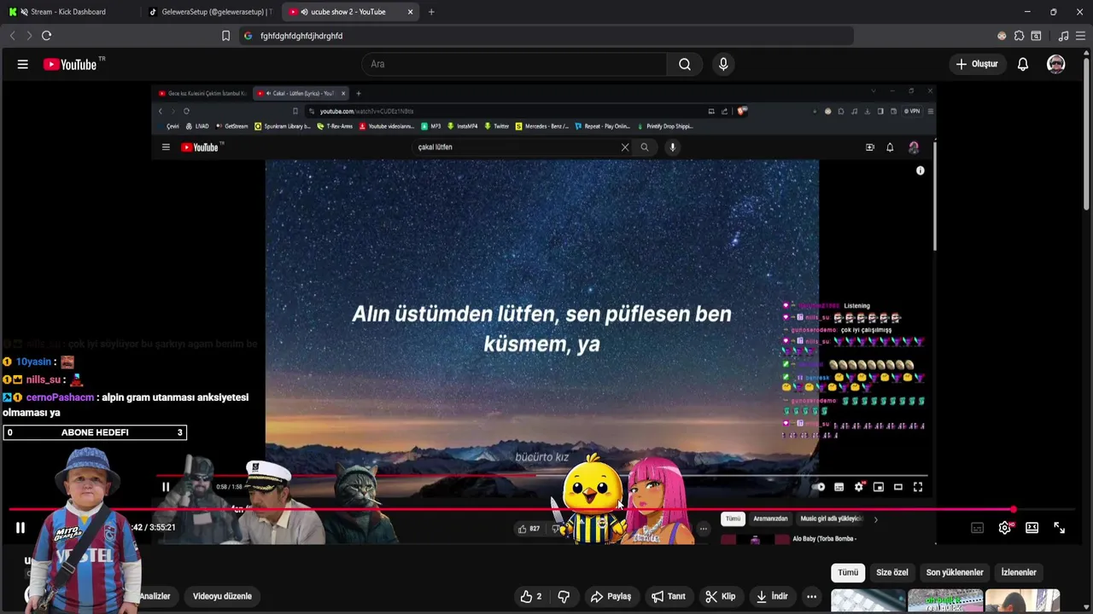Pause the main YouTube video
Image resolution: width=1093 pixels, height=614 pixels.
(x=20, y=528)
